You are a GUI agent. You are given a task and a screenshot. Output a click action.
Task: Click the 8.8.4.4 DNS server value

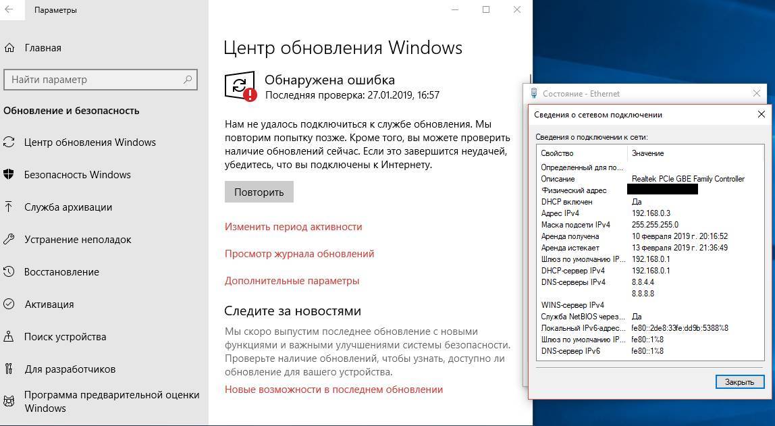click(643, 282)
